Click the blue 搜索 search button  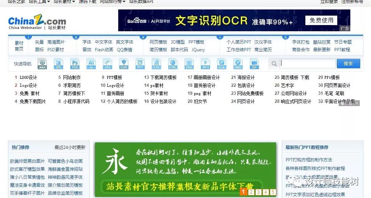(x=348, y=64)
